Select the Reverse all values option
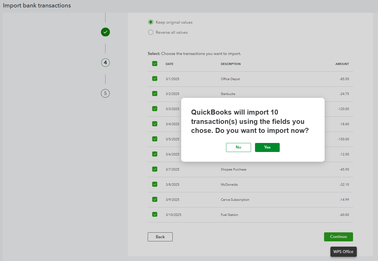This screenshot has height=261, width=378. pyautogui.click(x=151, y=32)
